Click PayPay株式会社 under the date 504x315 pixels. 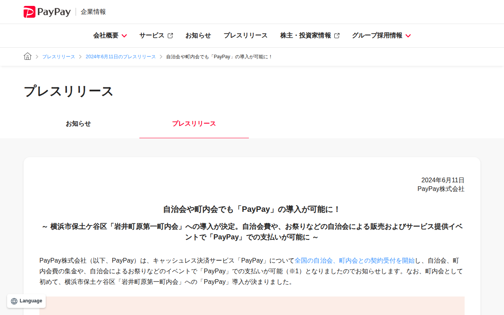pyautogui.click(x=441, y=189)
